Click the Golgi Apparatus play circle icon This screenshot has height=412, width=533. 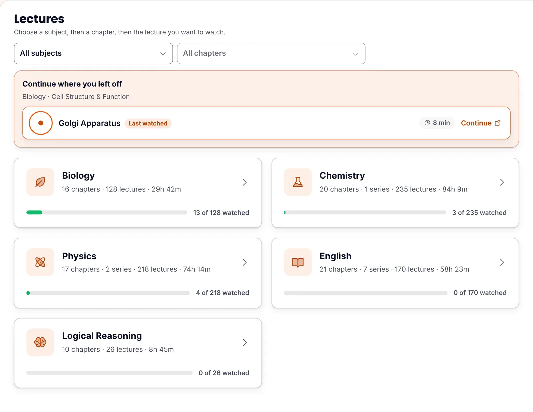tap(41, 123)
